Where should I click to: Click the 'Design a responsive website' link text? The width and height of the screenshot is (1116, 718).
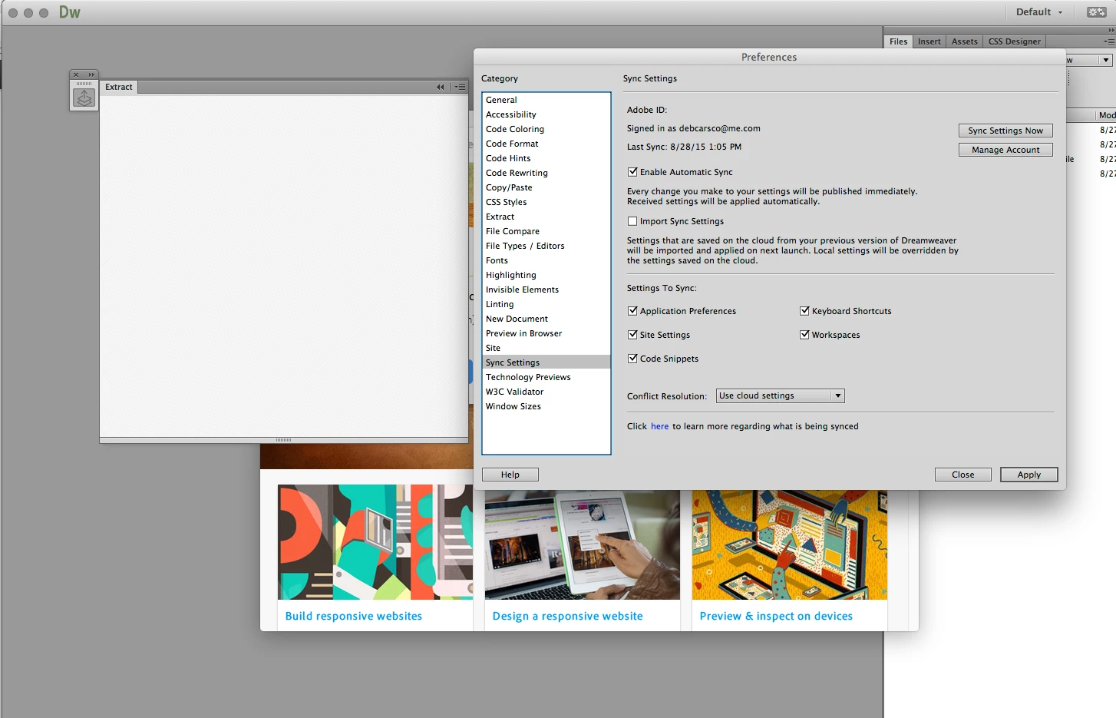tap(568, 616)
